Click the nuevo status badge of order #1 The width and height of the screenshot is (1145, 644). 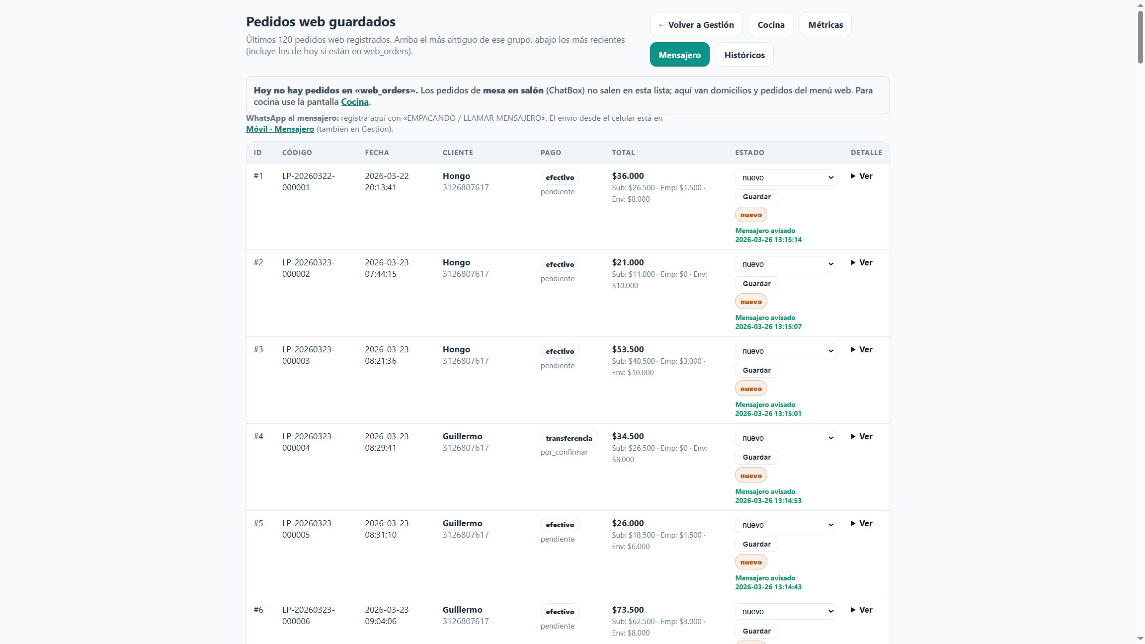click(751, 215)
